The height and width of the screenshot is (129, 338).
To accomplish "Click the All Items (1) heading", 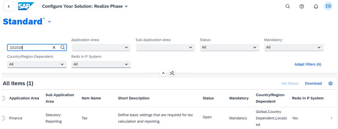I will click(18, 84).
